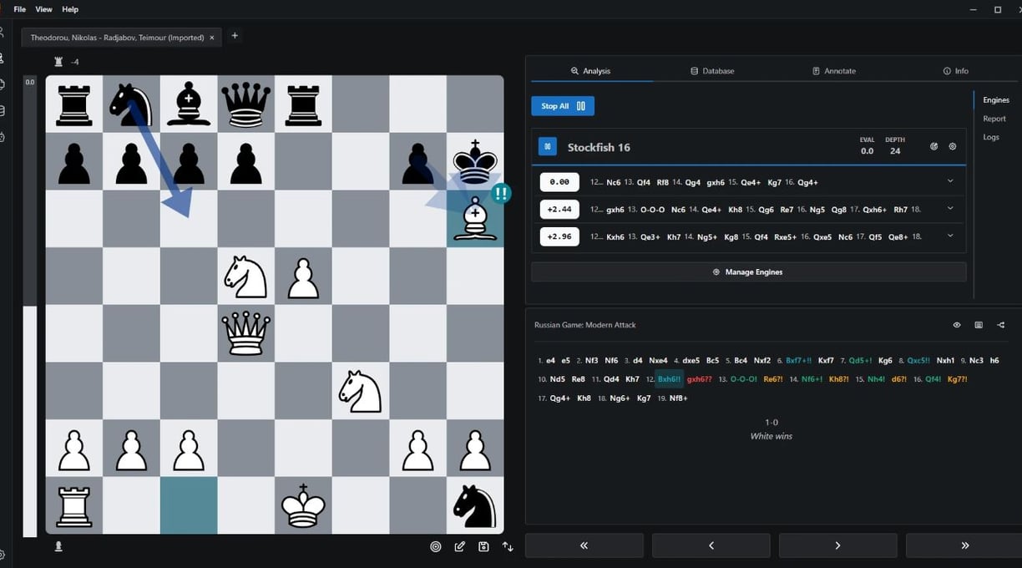Select the Report side tab

(994, 119)
